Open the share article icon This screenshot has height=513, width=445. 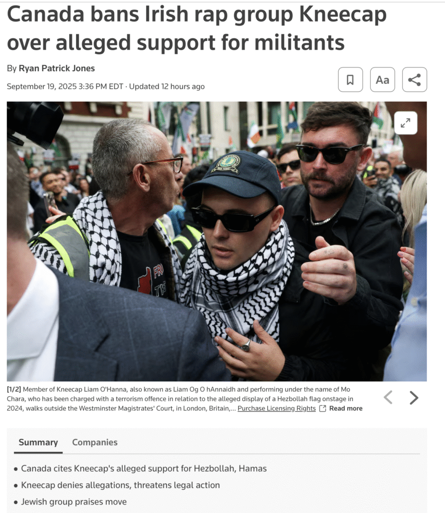point(414,80)
